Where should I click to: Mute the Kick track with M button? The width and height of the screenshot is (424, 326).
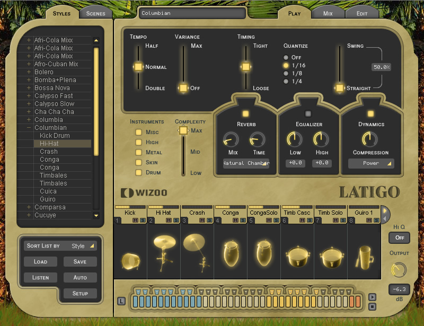point(135,220)
